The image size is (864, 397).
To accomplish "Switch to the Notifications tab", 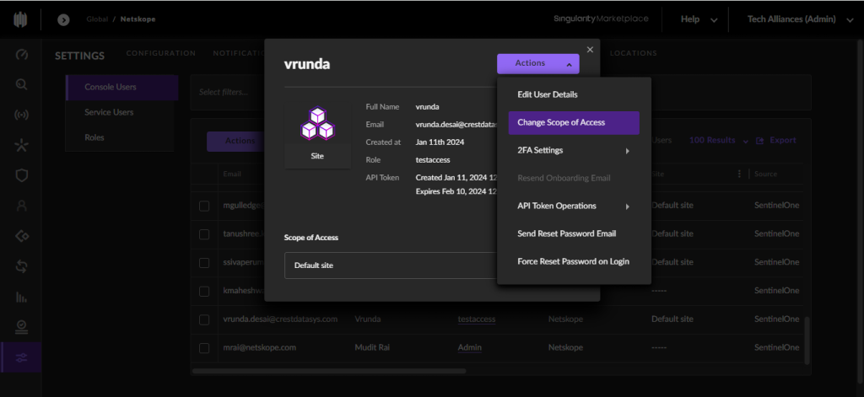I will point(239,53).
